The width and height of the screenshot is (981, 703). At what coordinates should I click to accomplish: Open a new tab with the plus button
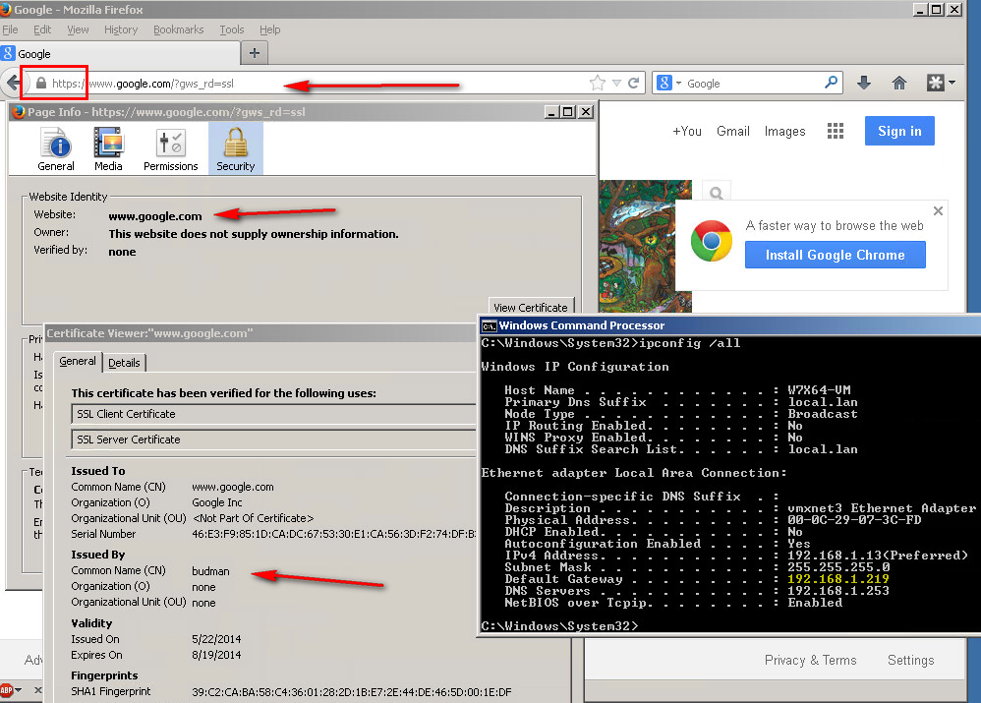pyautogui.click(x=254, y=53)
